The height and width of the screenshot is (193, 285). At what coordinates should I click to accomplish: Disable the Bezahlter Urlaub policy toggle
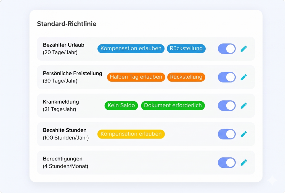227,48
